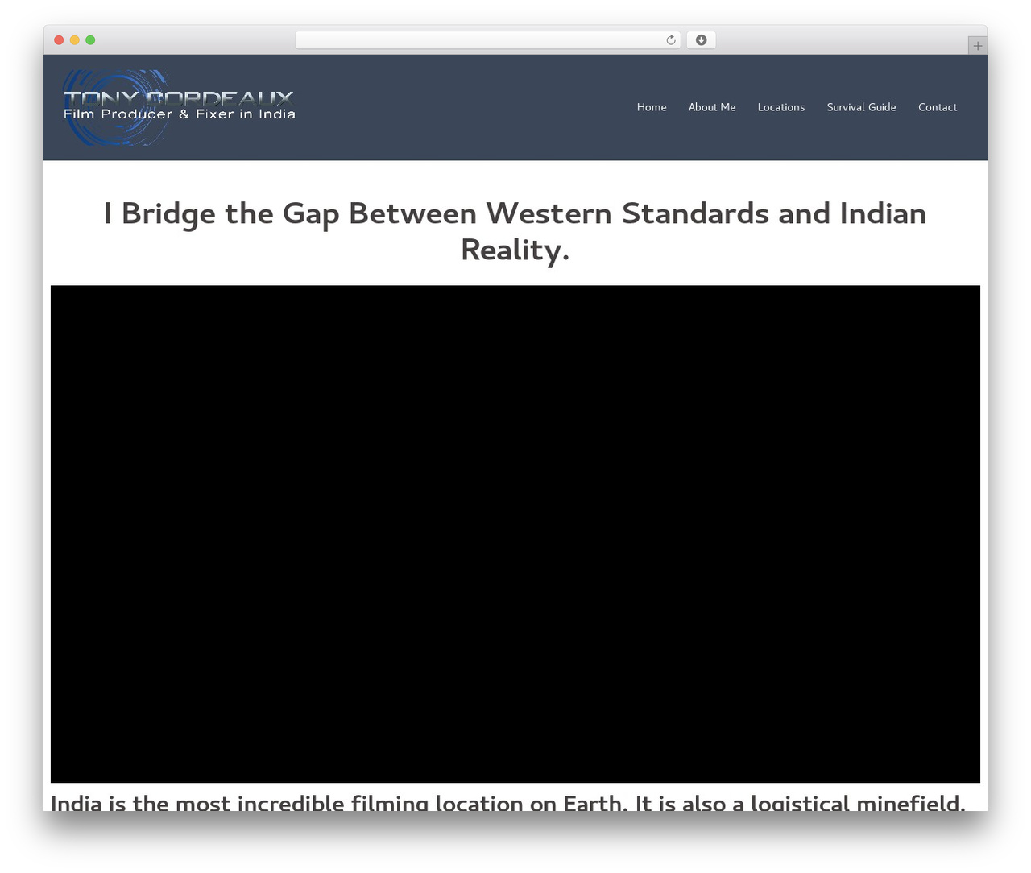The height and width of the screenshot is (873, 1031).
Task: Open the Survival Guide page
Action: (861, 107)
